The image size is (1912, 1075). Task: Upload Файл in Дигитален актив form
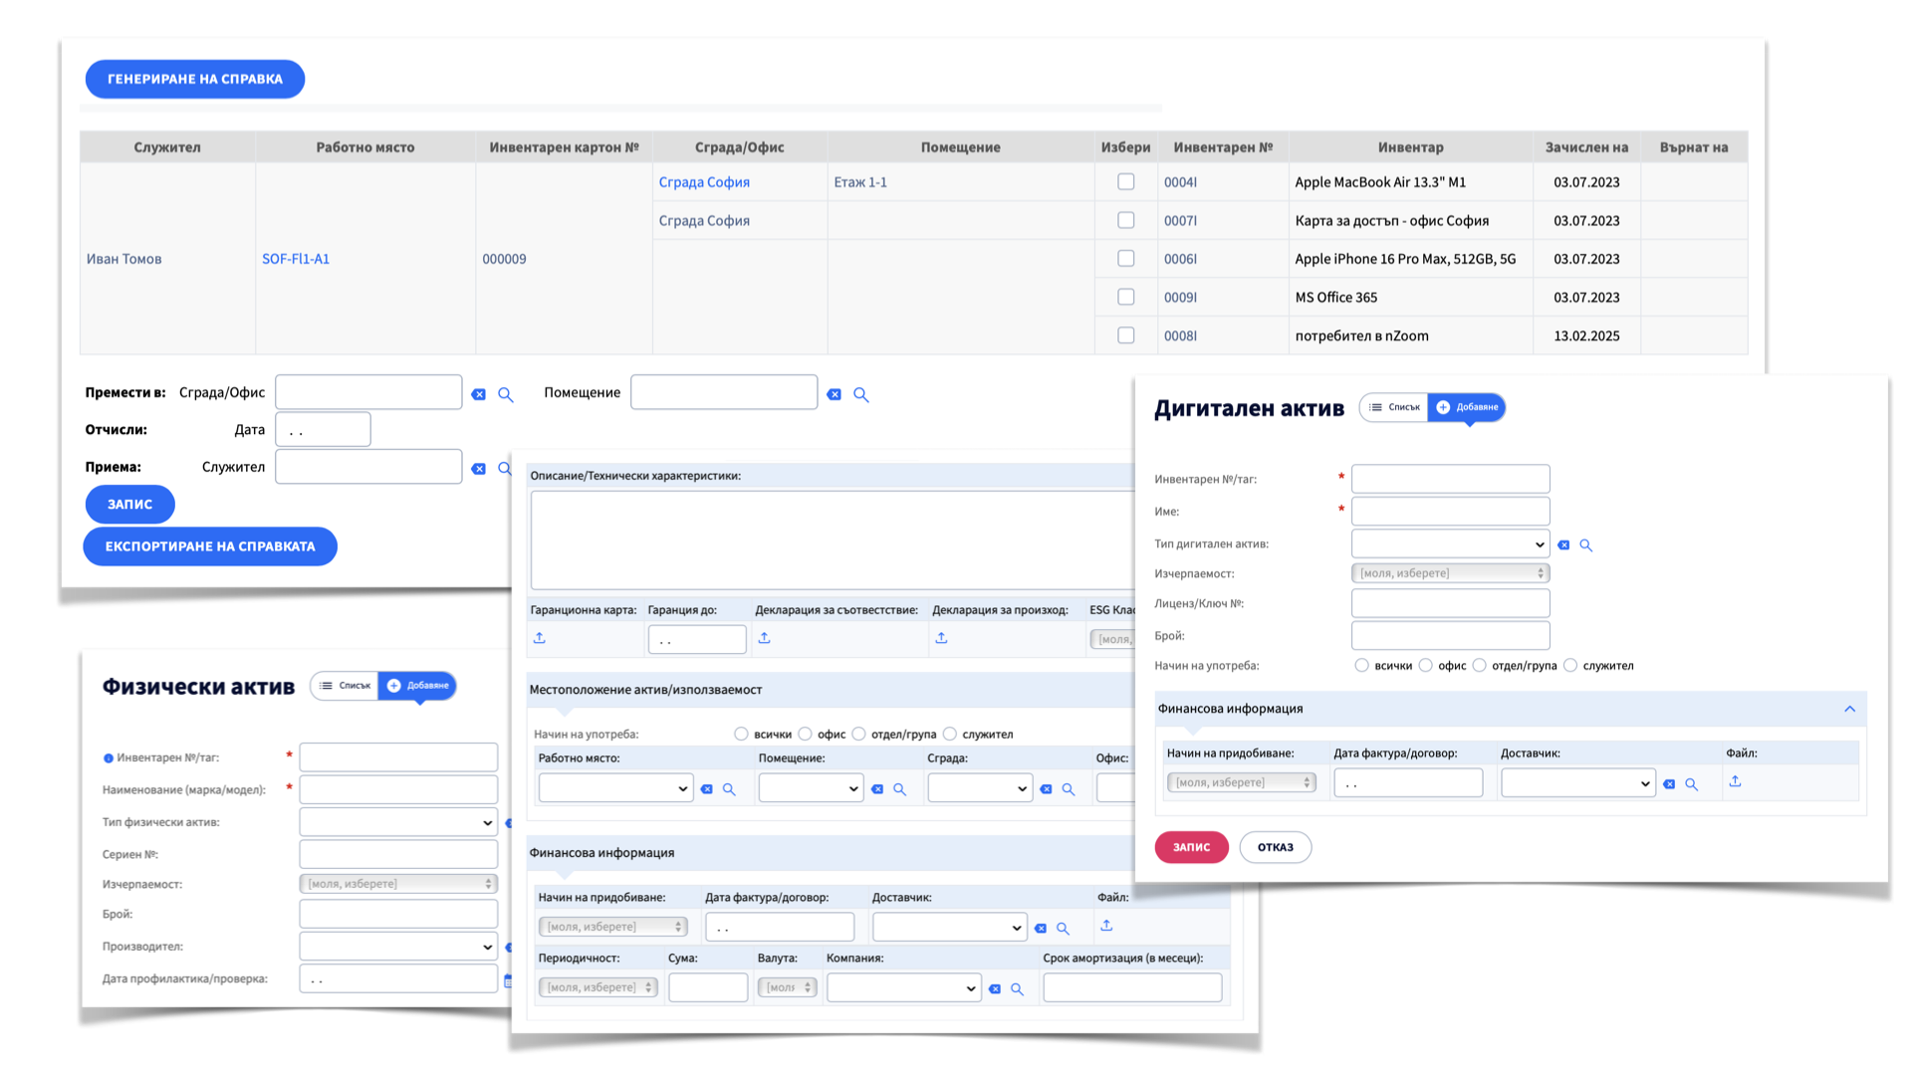1735,781
